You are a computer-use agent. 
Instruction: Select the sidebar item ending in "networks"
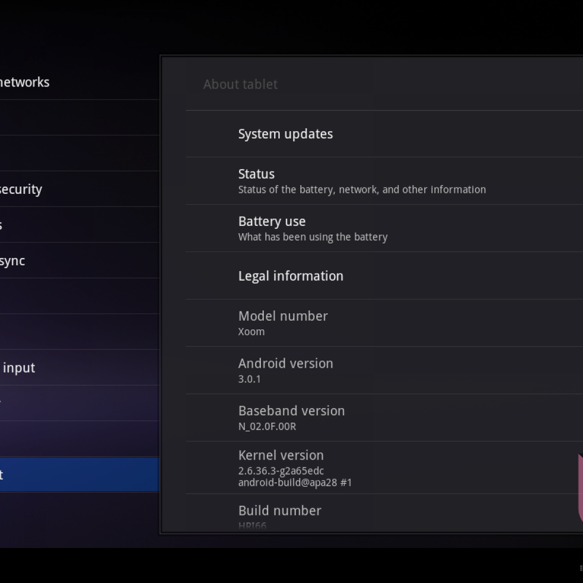tap(24, 82)
